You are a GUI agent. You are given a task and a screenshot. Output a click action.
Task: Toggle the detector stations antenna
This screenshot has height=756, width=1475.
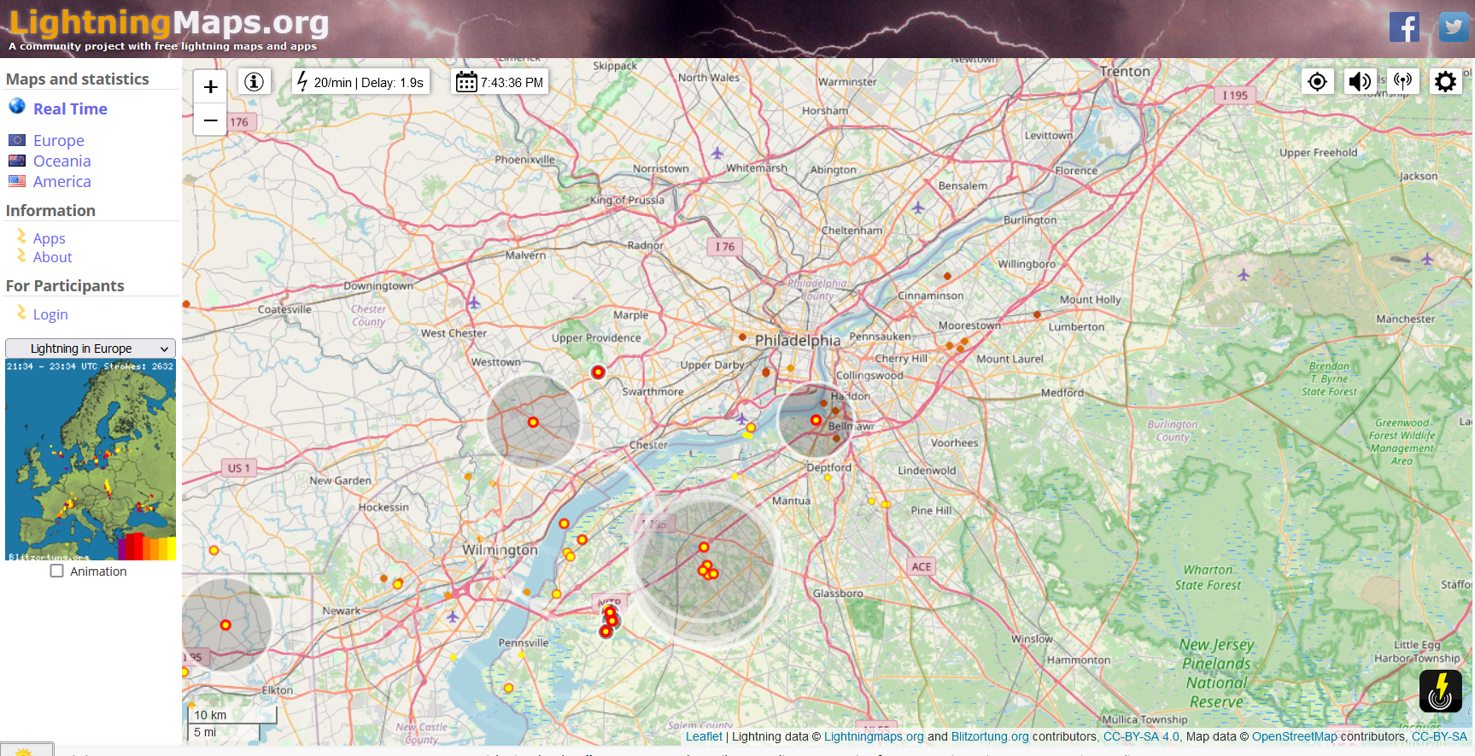coord(1402,81)
